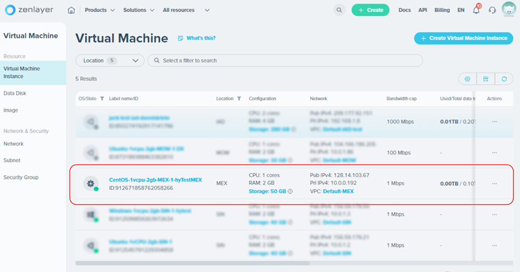Screen dimensions: 520x272
Task: Filter by Location column funnel icon
Action: (239, 99)
